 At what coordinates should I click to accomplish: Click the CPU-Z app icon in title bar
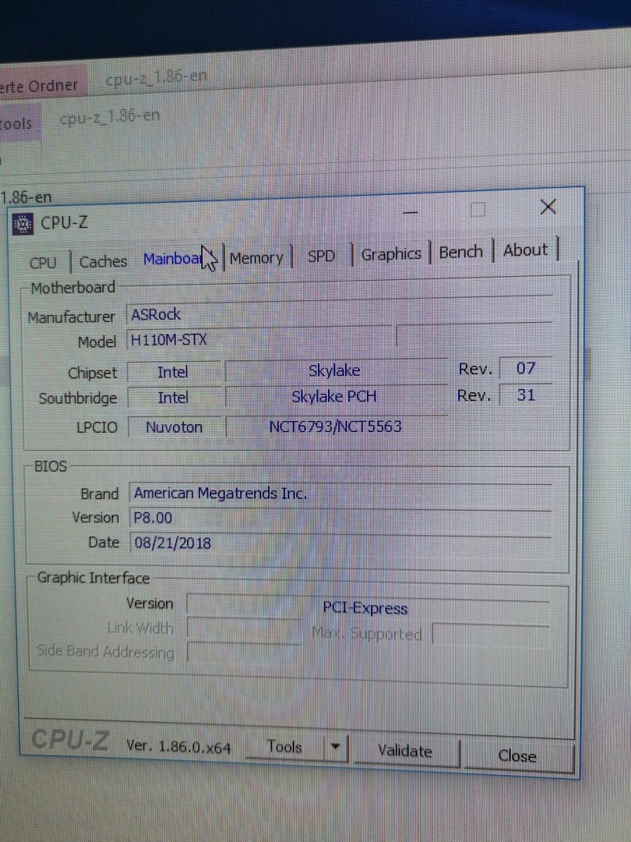point(23,225)
